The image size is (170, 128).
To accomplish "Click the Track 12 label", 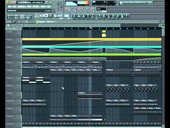I will (x=10, y=116).
